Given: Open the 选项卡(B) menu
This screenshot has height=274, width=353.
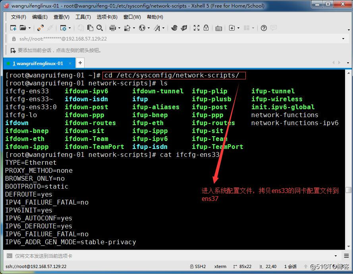Looking at the screenshot, I should tap(107, 17).
